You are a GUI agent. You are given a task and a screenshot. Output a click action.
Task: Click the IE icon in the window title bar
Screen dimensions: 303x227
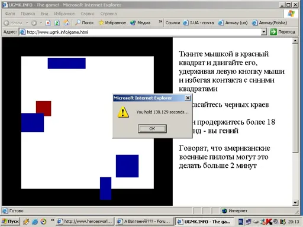tap(5, 5)
